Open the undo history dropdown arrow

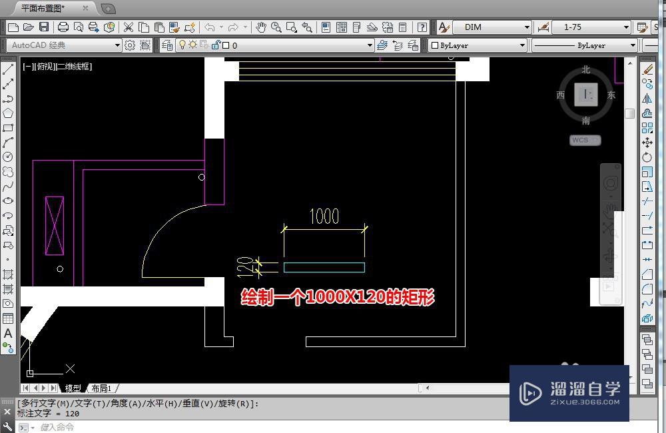pos(221,27)
